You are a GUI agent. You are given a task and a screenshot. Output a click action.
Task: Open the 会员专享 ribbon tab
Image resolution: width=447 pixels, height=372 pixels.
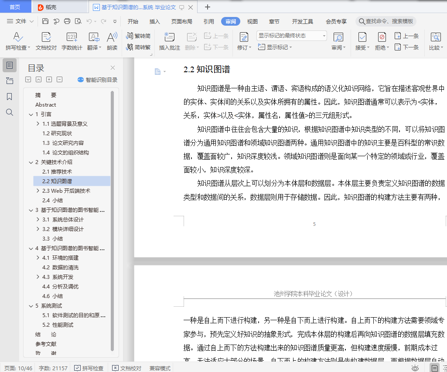click(336, 21)
